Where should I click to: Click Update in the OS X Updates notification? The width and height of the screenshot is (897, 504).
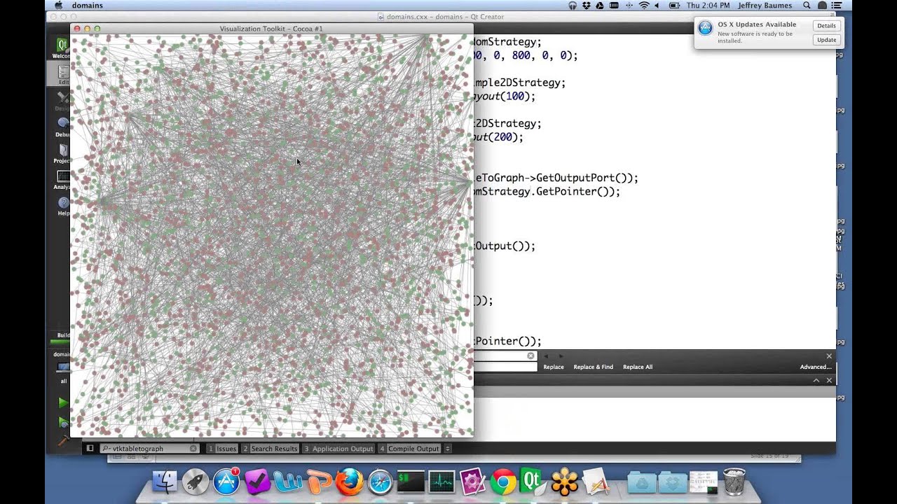826,40
